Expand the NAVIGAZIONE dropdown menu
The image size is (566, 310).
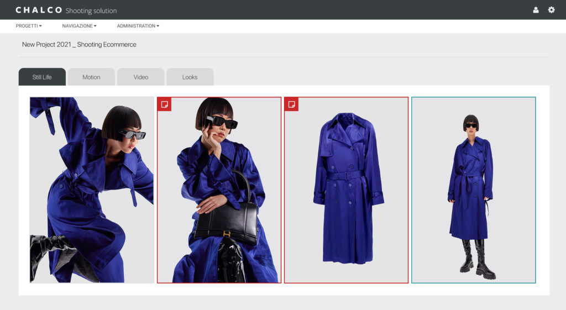(x=80, y=26)
